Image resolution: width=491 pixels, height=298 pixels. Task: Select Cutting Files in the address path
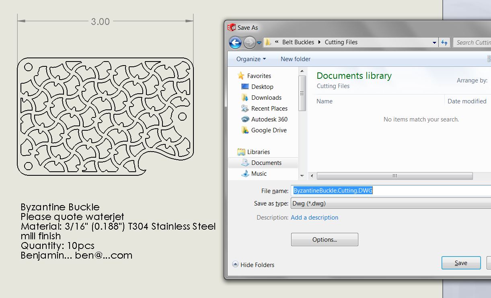point(341,42)
